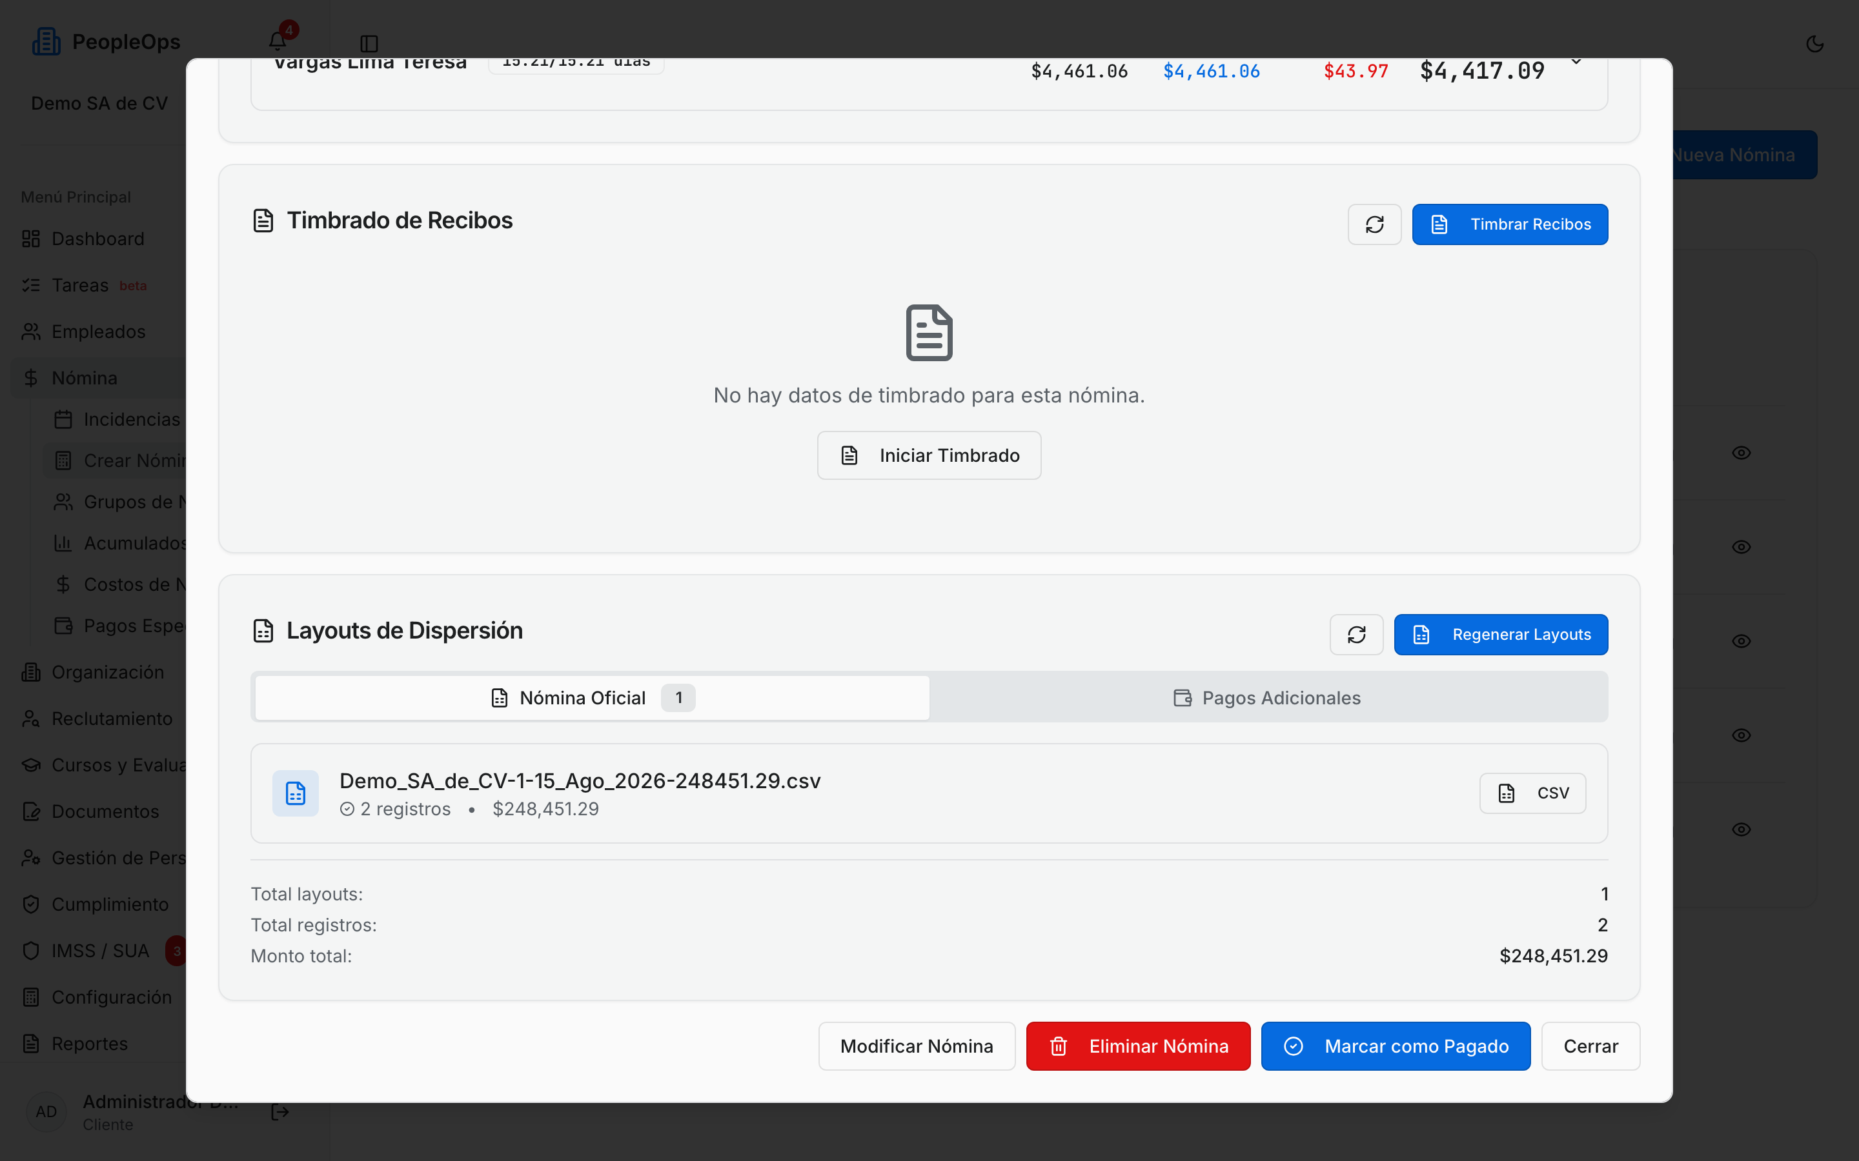
Task: Refresh the Timbrado de Recibos section
Action: tap(1374, 224)
